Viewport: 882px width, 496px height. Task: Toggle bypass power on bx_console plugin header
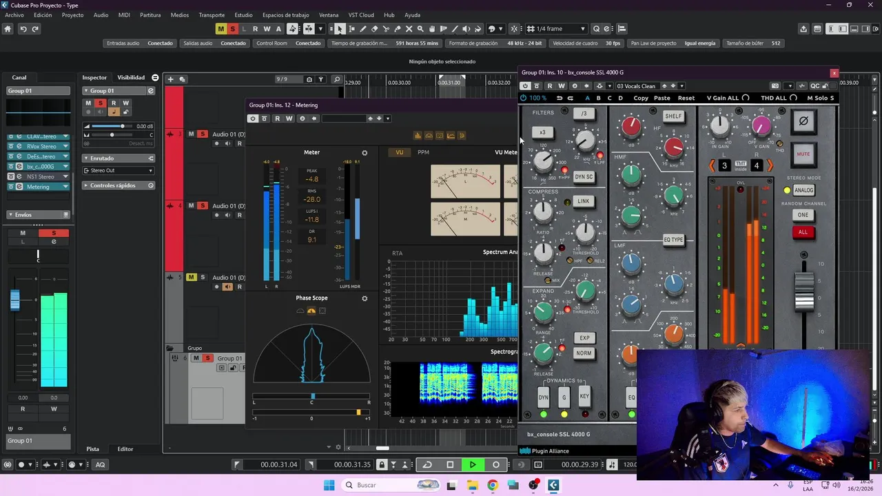point(525,86)
